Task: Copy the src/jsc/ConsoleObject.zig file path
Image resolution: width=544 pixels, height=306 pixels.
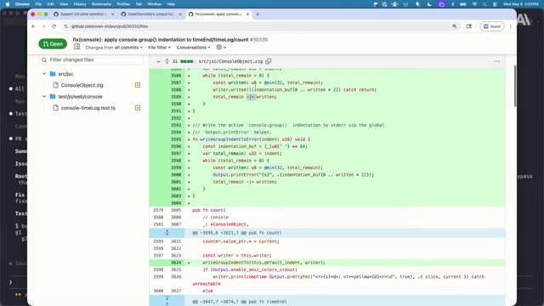Action: (x=269, y=61)
